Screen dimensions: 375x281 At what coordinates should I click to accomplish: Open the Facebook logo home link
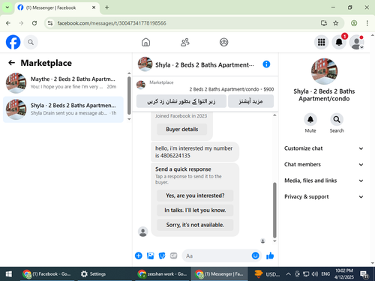13,42
